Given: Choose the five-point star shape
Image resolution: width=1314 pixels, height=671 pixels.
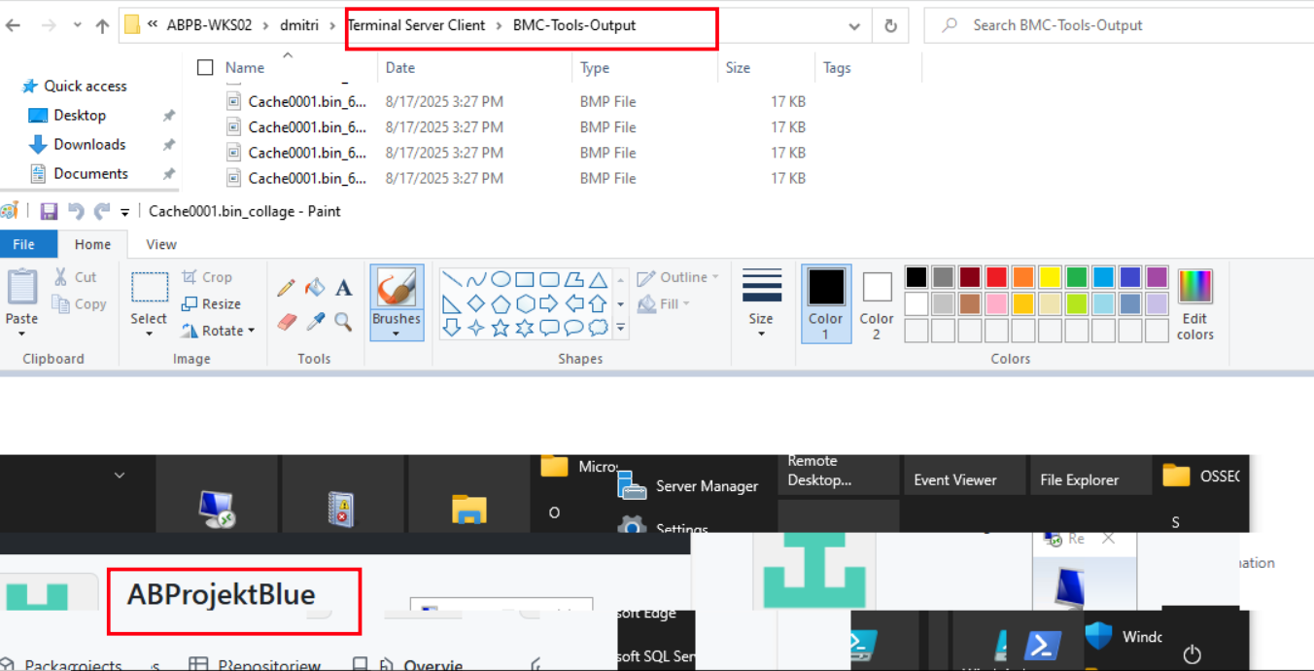Looking at the screenshot, I should click(x=501, y=328).
